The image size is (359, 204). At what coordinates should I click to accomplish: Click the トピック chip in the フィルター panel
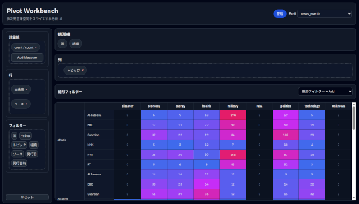(20, 145)
